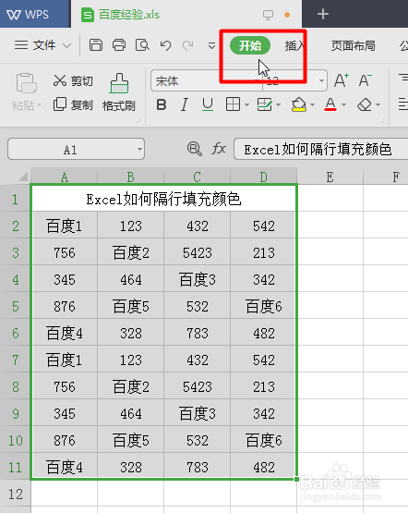
Task: Redo the last undone action
Action: pyautogui.click(x=187, y=45)
